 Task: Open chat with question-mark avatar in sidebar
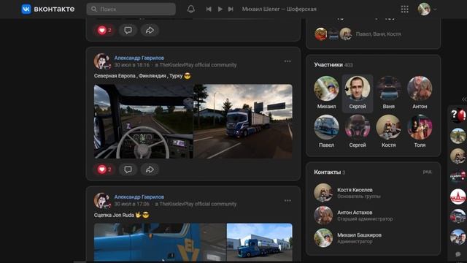[x=458, y=115]
